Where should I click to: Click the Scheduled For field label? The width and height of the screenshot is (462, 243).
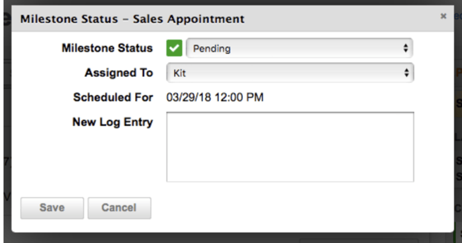click(113, 97)
